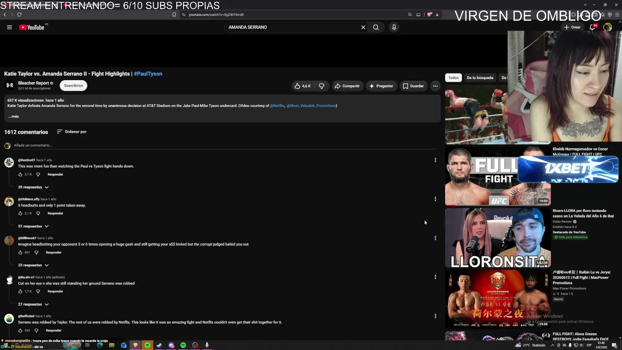Like the video with 4,6 K likes
Viewport: 622px width, 350px height.
[302, 86]
